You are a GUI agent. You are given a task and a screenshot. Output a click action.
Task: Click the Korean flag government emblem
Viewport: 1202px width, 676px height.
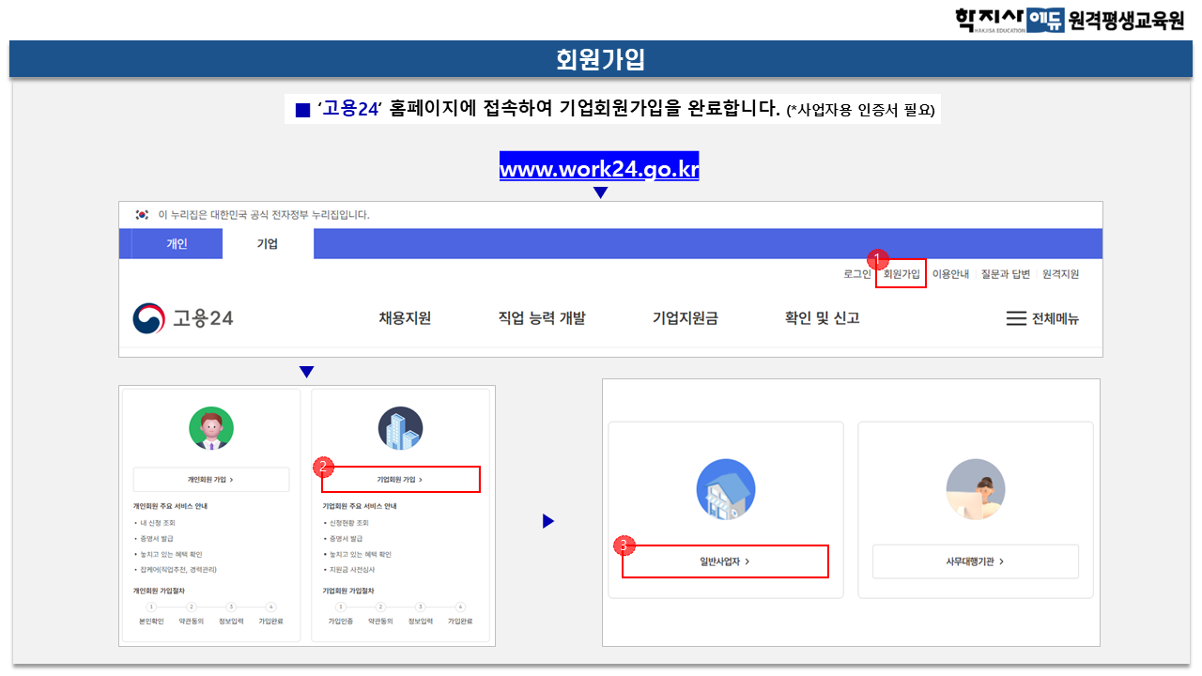142,215
